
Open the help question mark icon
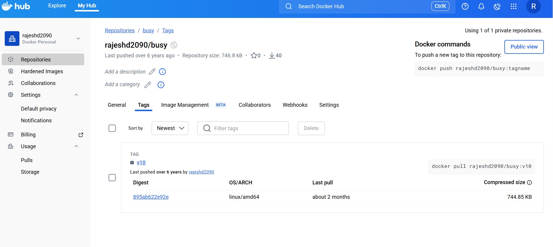pos(465,6)
